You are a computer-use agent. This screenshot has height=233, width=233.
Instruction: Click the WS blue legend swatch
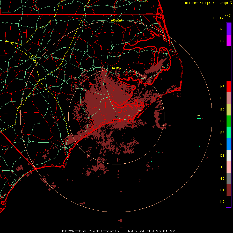pyautogui.click(x=229, y=144)
